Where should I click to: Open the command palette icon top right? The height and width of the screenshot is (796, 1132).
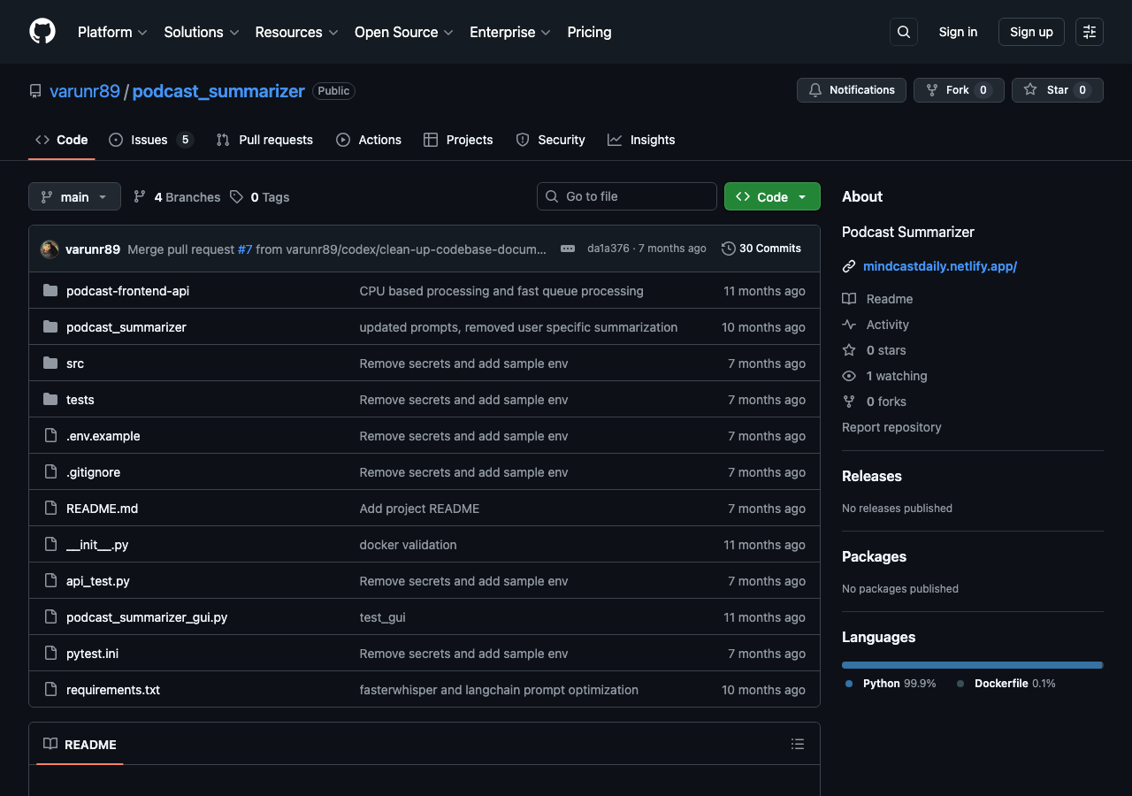(x=1089, y=32)
